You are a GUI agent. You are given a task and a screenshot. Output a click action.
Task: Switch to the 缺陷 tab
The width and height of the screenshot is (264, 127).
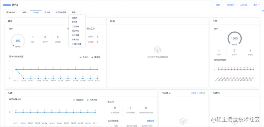[25, 12]
